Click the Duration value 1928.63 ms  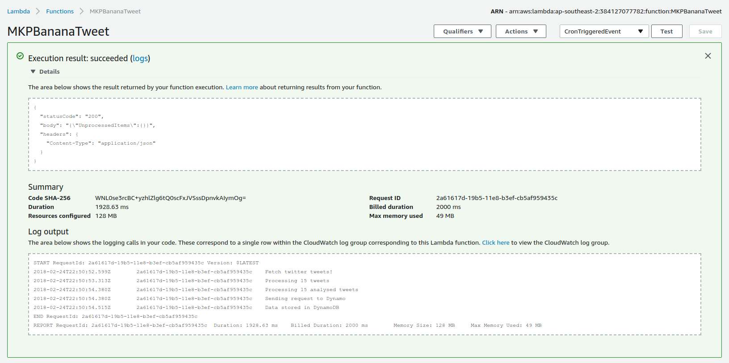[x=112, y=207]
